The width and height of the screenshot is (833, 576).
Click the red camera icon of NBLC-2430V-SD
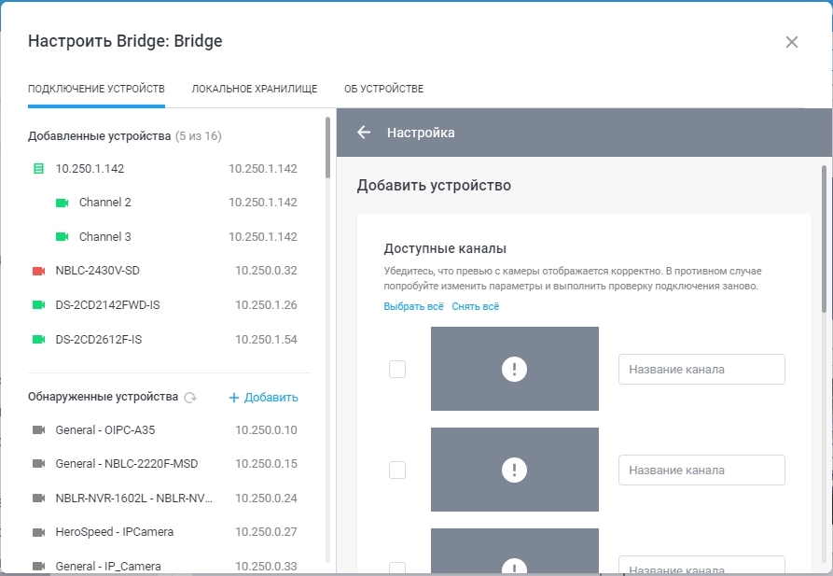tap(39, 271)
